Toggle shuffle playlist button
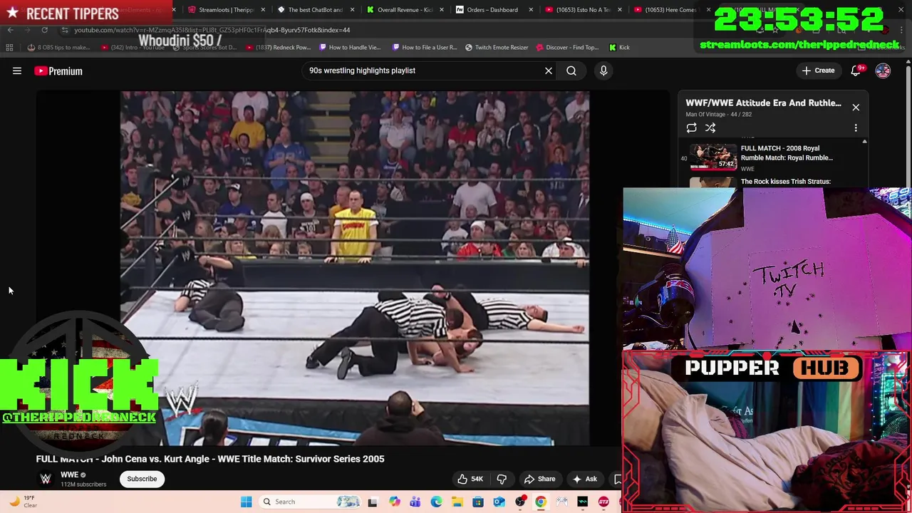The image size is (912, 513). tap(710, 128)
